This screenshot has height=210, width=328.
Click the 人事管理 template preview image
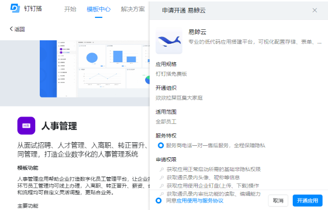[94, 69]
